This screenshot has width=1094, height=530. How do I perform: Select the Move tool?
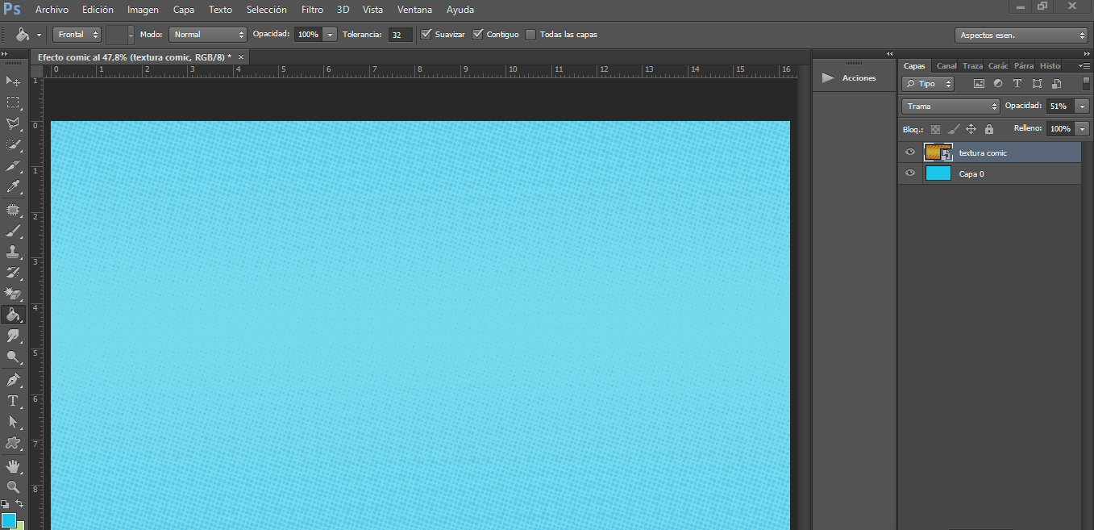tap(13, 81)
